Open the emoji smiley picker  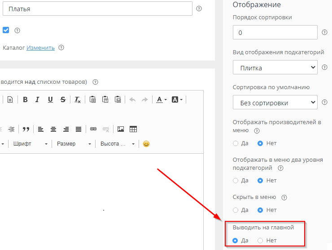tap(146, 144)
